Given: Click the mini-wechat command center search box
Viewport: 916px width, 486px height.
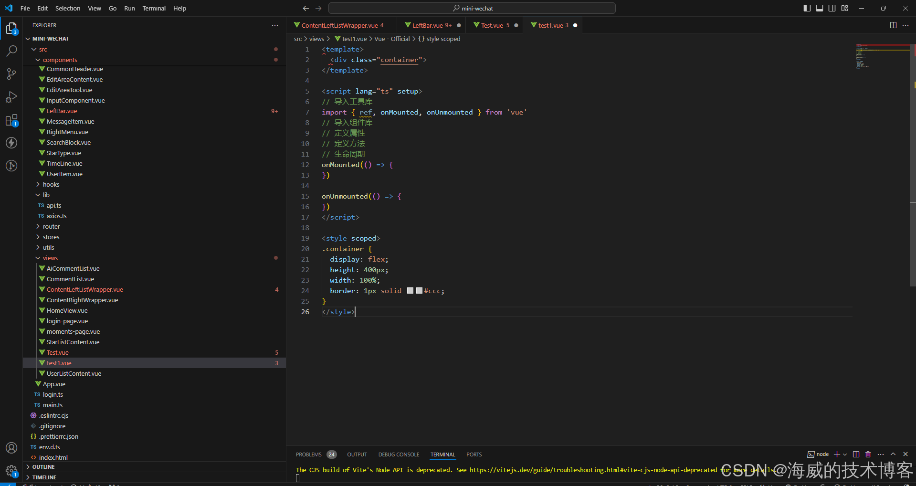Looking at the screenshot, I should 472,8.
